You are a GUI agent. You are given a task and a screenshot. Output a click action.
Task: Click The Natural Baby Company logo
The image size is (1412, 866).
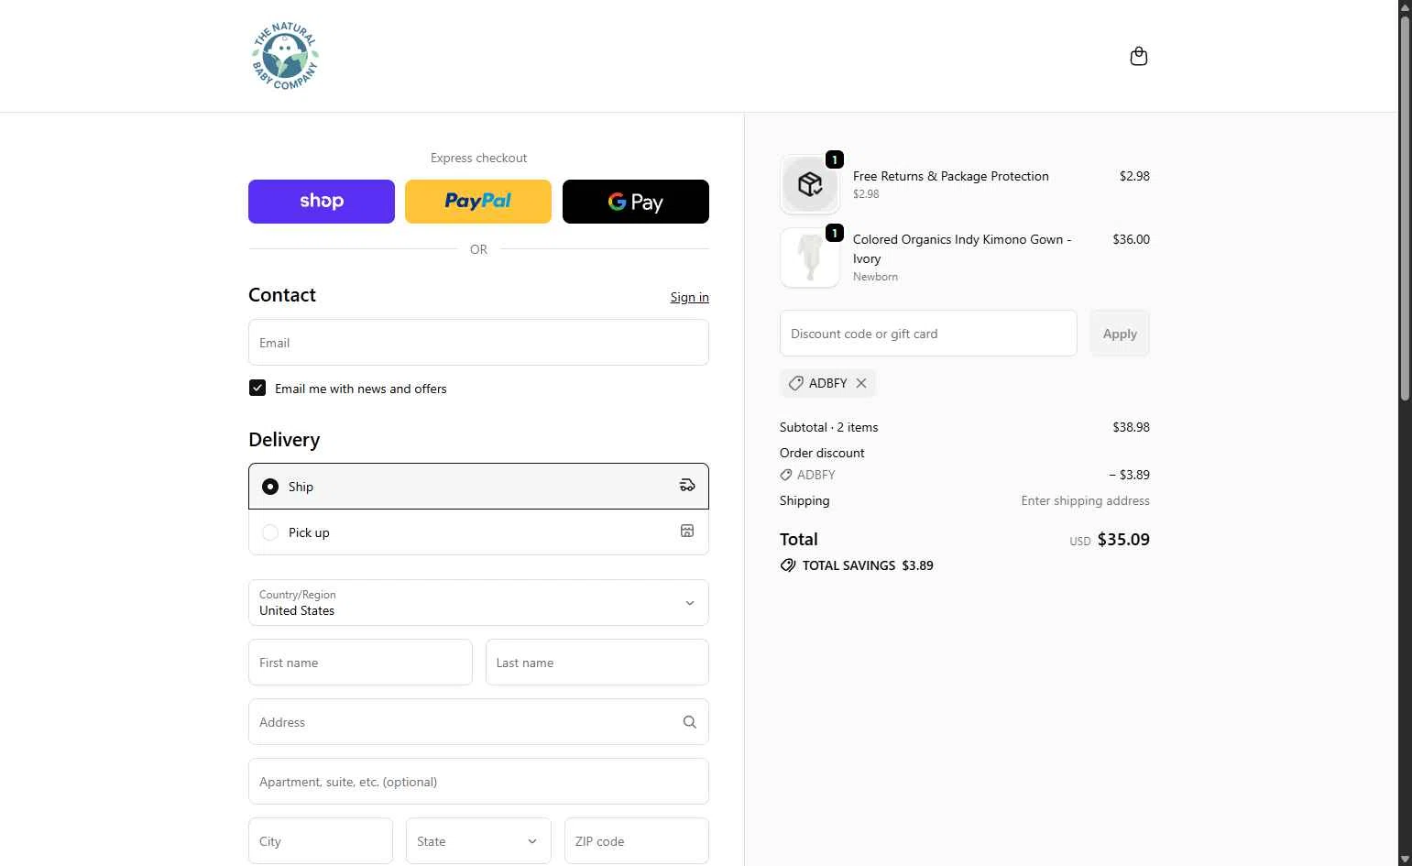(x=285, y=56)
